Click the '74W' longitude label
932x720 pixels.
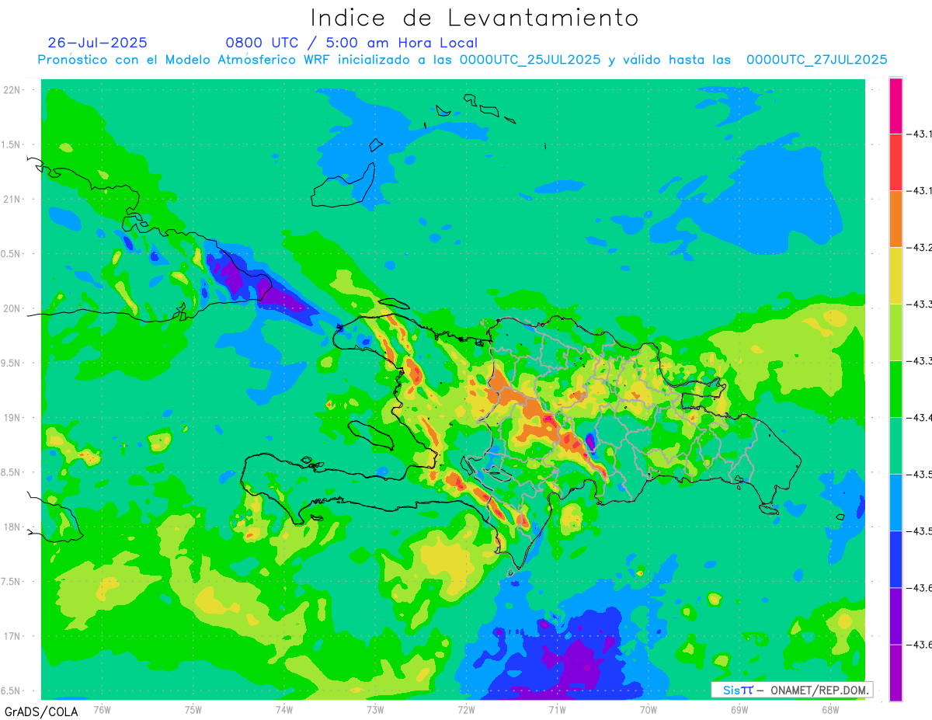284,710
